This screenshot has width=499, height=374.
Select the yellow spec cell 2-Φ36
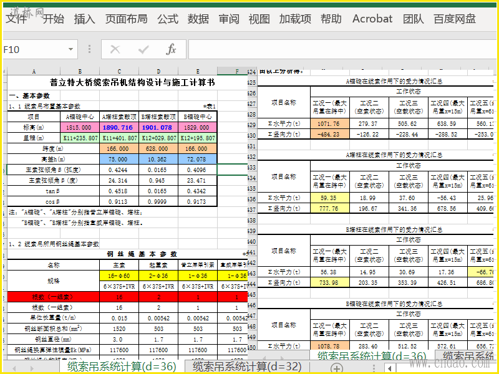(158, 276)
